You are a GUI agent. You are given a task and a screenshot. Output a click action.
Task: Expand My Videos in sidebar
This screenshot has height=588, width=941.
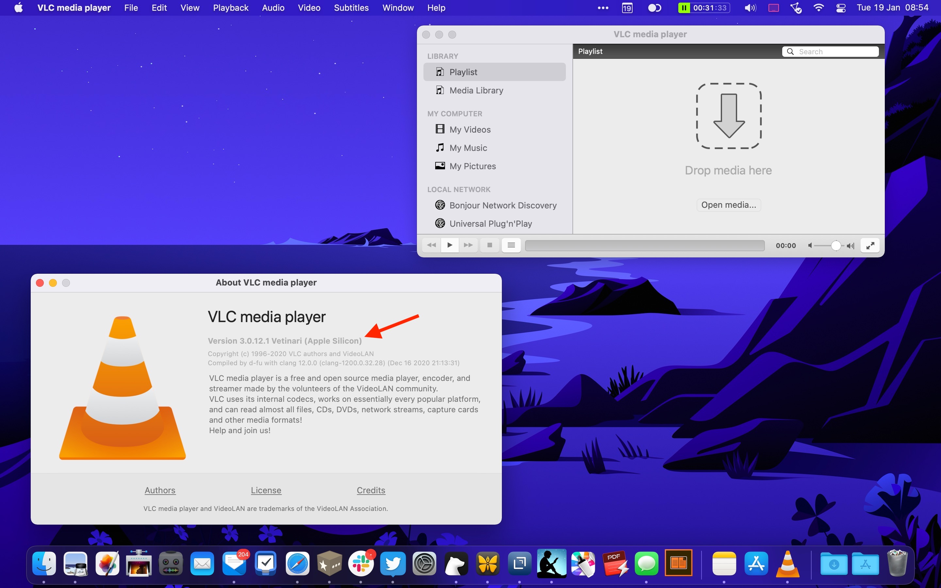pos(470,129)
